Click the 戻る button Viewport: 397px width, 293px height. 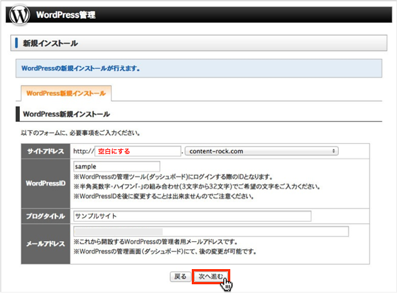tap(180, 276)
